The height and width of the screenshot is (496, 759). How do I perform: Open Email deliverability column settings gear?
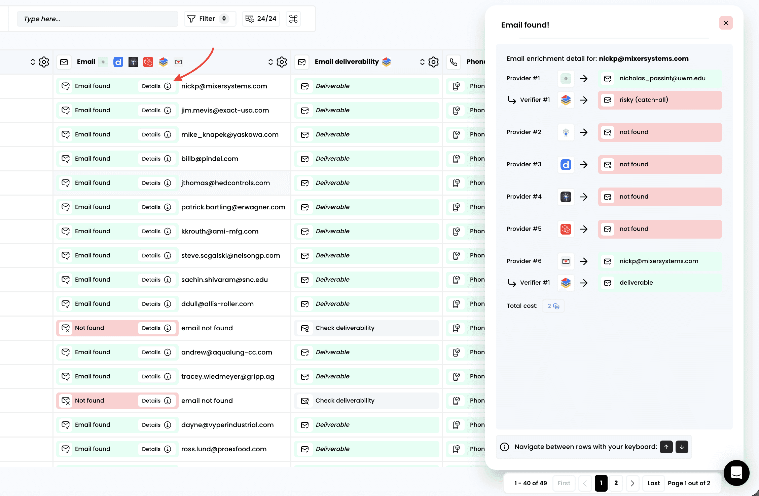pos(433,62)
